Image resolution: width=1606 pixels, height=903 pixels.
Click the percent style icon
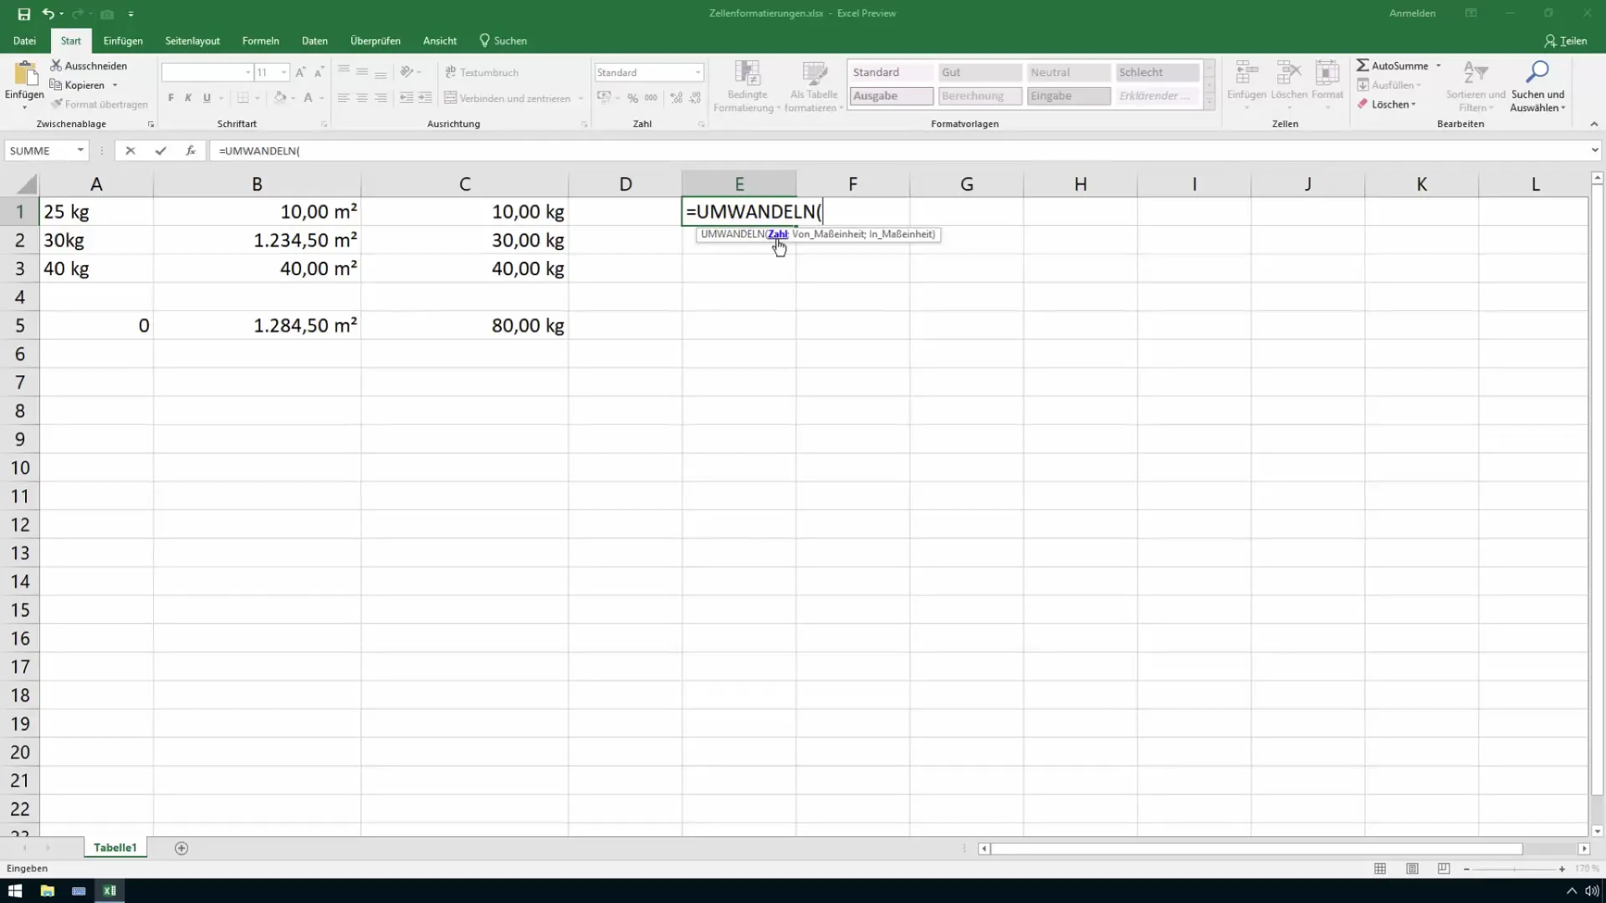[633, 98]
